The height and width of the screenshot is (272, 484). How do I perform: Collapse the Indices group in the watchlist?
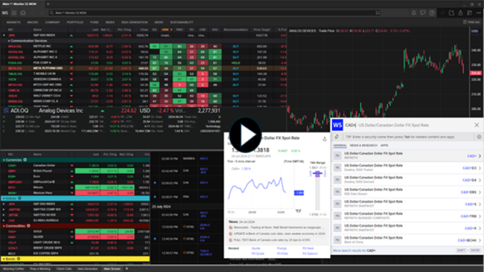pos(4,198)
